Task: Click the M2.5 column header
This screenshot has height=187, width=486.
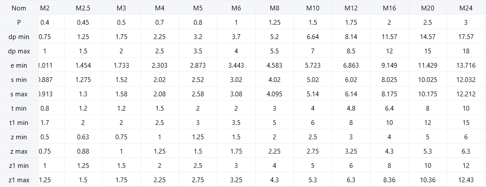Action: tap(83, 8)
